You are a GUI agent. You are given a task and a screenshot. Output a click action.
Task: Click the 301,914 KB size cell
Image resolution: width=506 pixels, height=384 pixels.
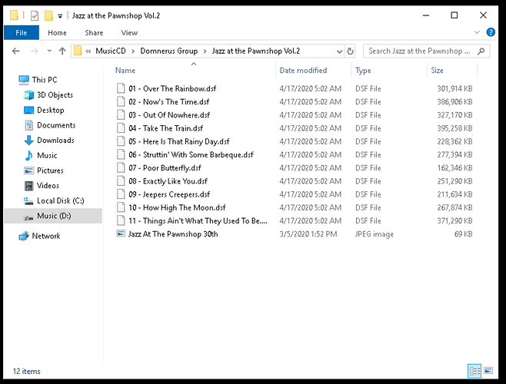click(454, 88)
